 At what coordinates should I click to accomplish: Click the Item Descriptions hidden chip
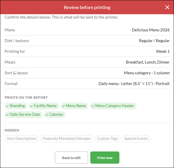(21, 138)
